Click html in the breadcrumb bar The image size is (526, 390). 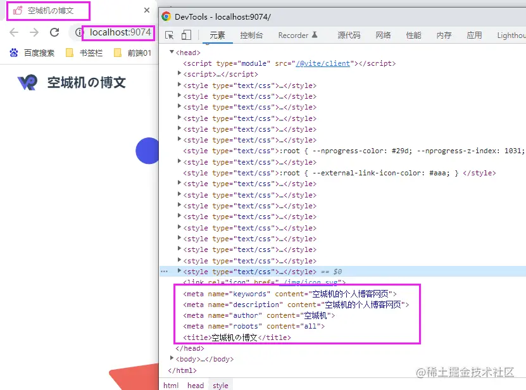(x=171, y=386)
